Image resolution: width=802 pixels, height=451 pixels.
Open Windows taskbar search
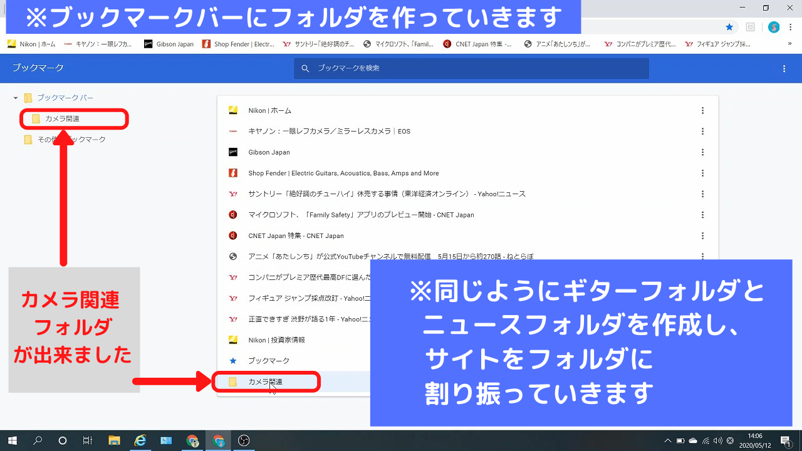[x=38, y=440]
